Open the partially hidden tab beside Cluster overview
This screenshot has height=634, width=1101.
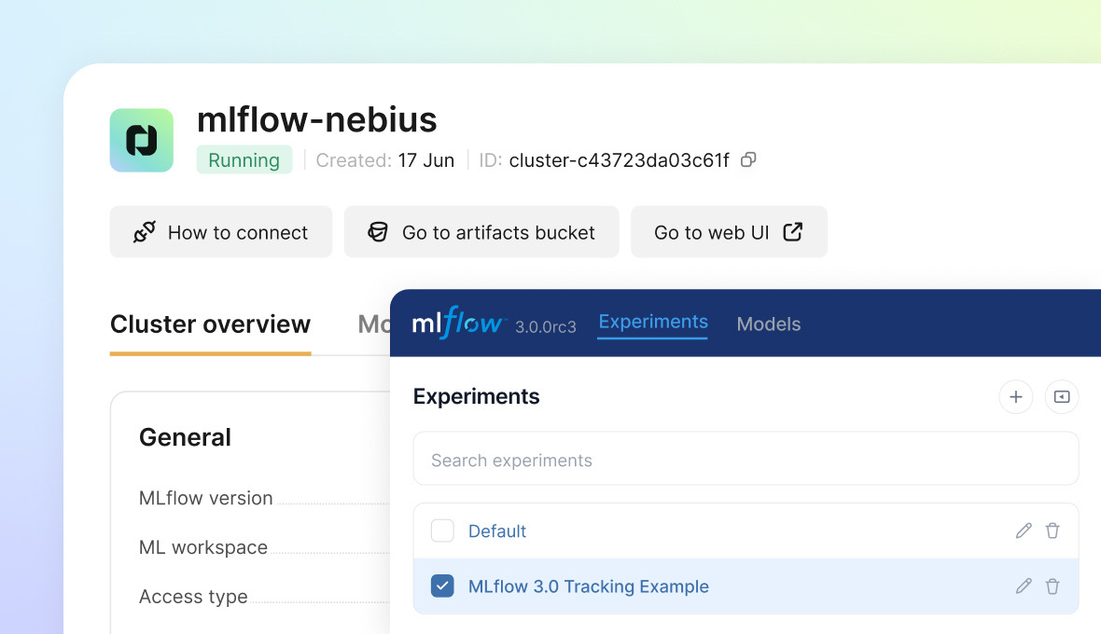pos(373,324)
